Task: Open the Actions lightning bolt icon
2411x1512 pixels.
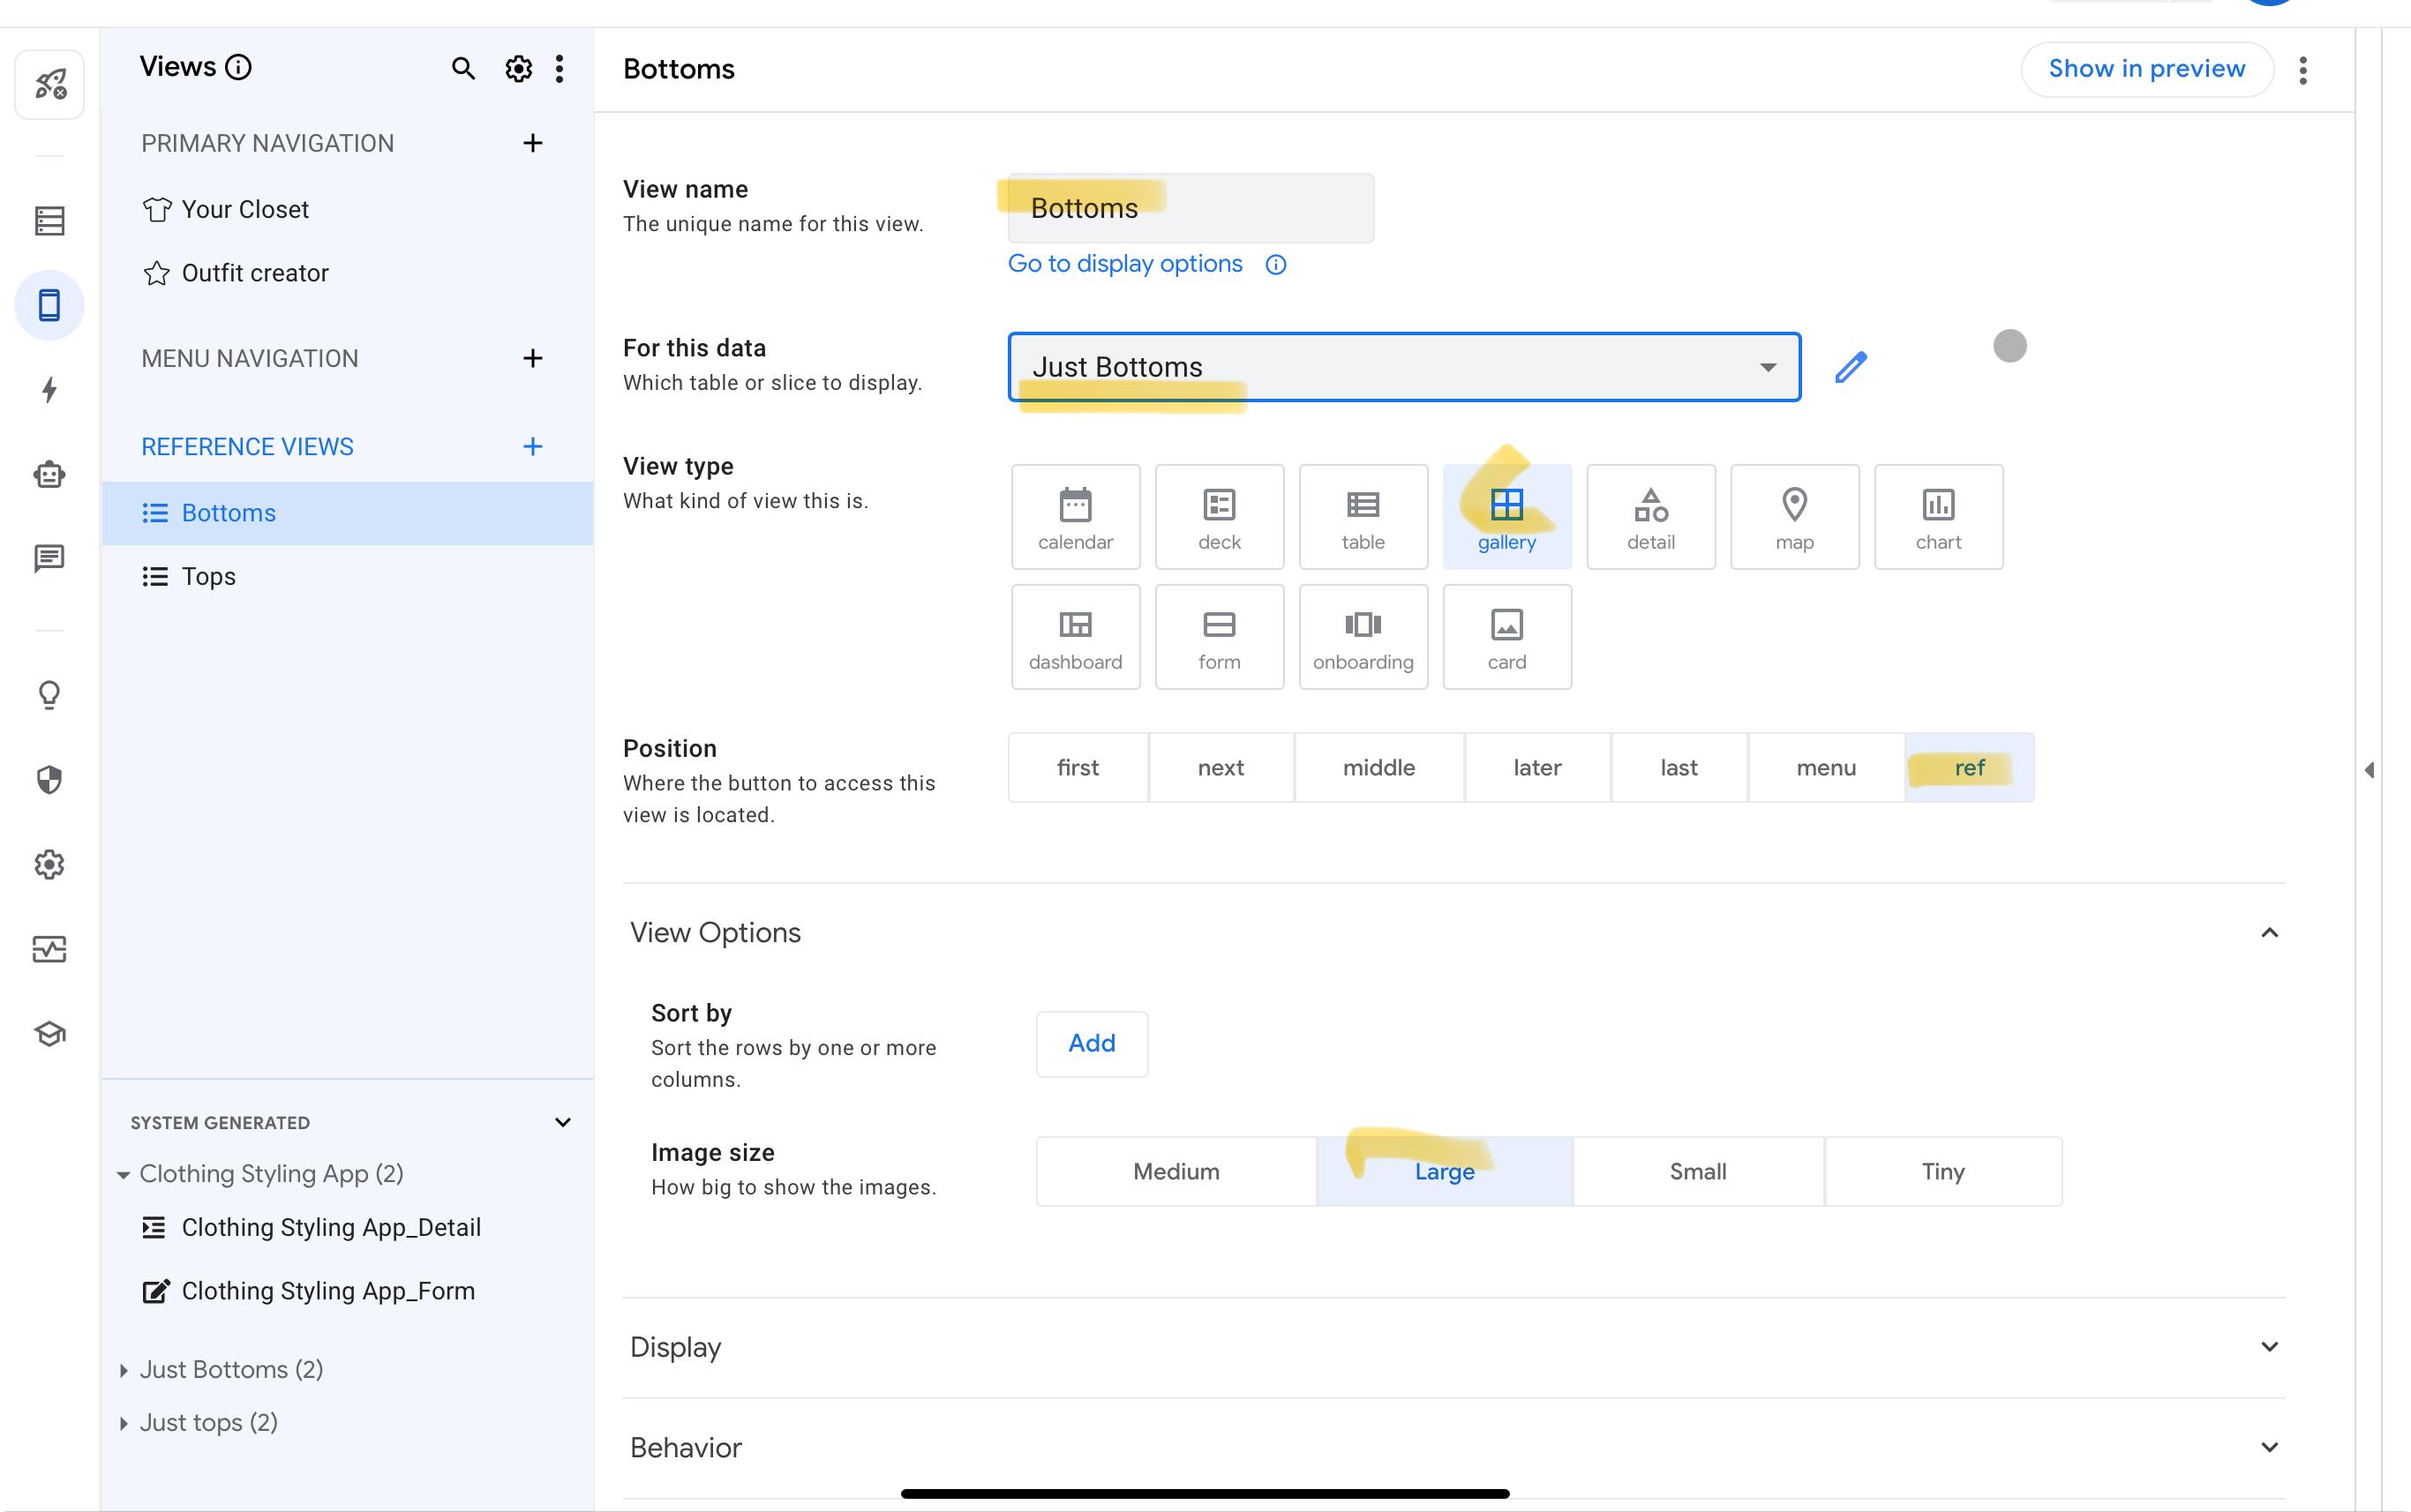Action: [x=50, y=390]
